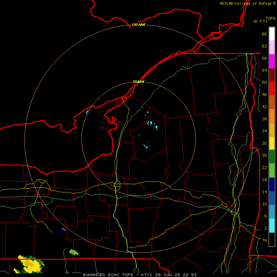Click the 30 legend value
The height and width of the screenshot is (277, 277).
pos(264,143)
